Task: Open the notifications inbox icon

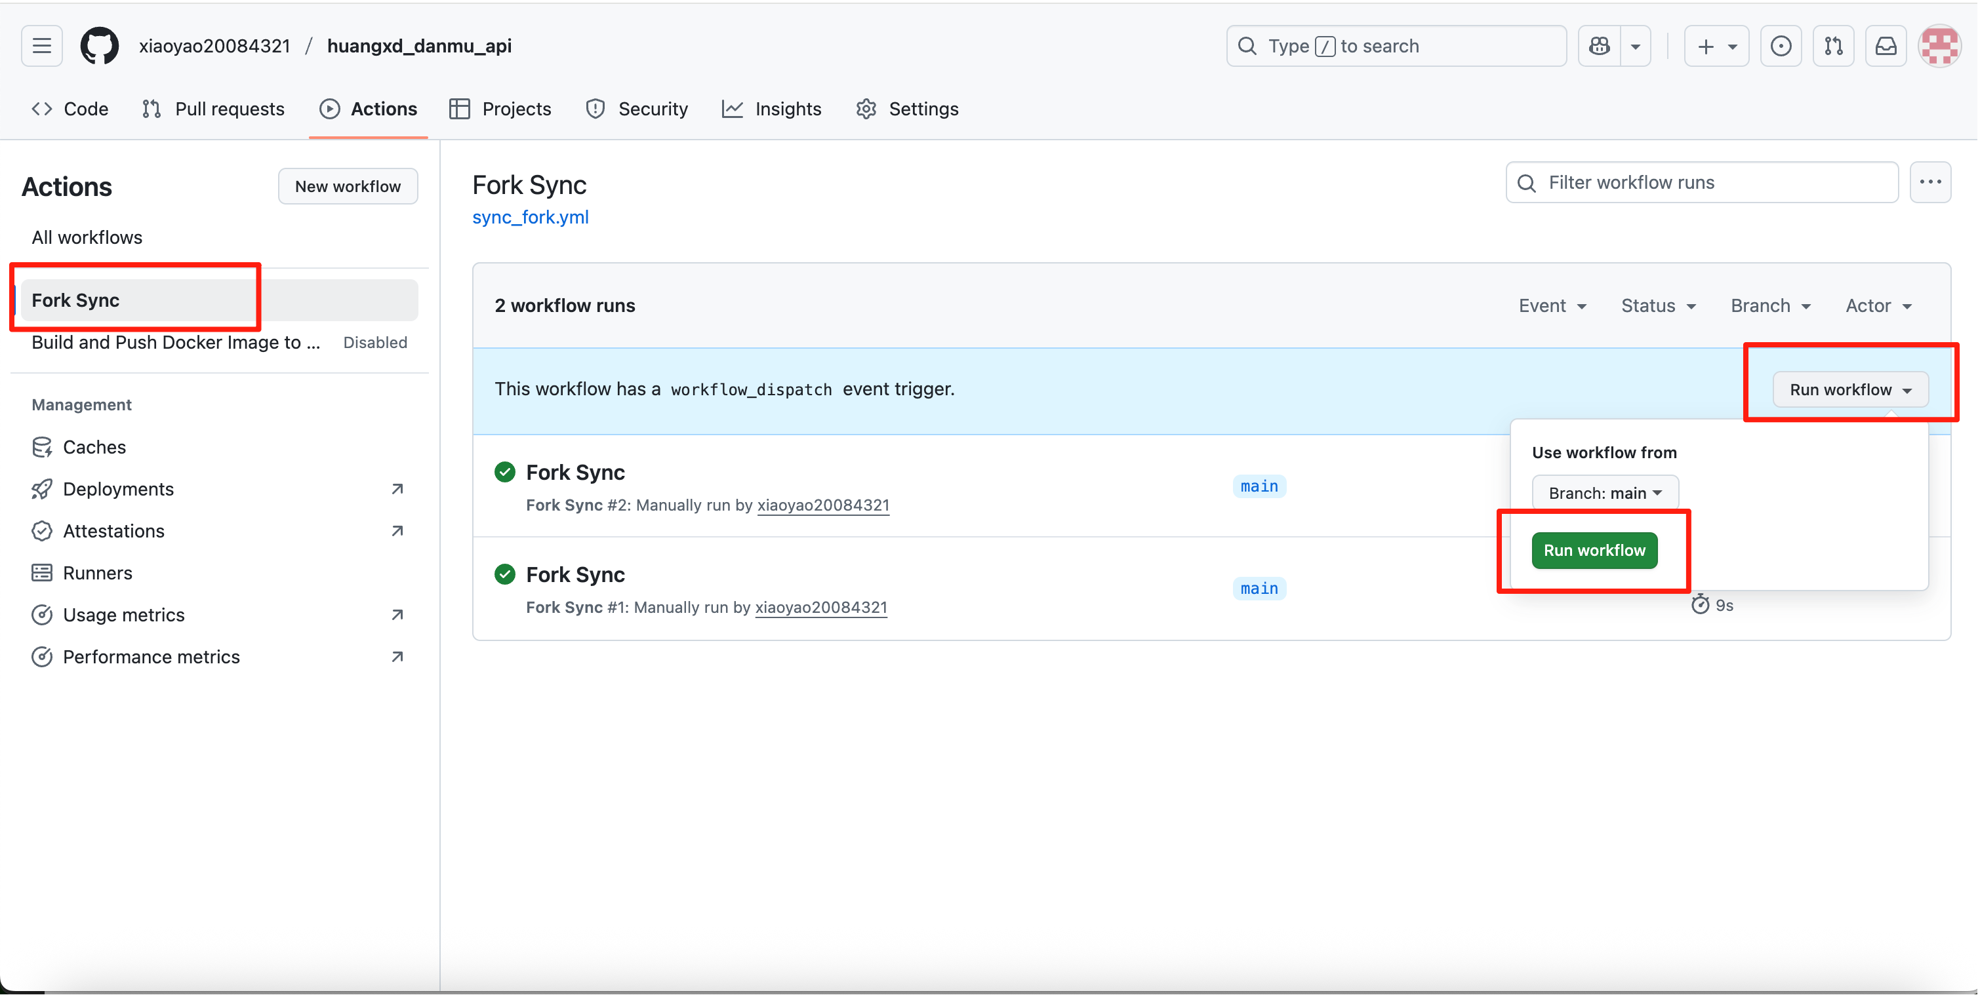Action: pyautogui.click(x=1886, y=46)
